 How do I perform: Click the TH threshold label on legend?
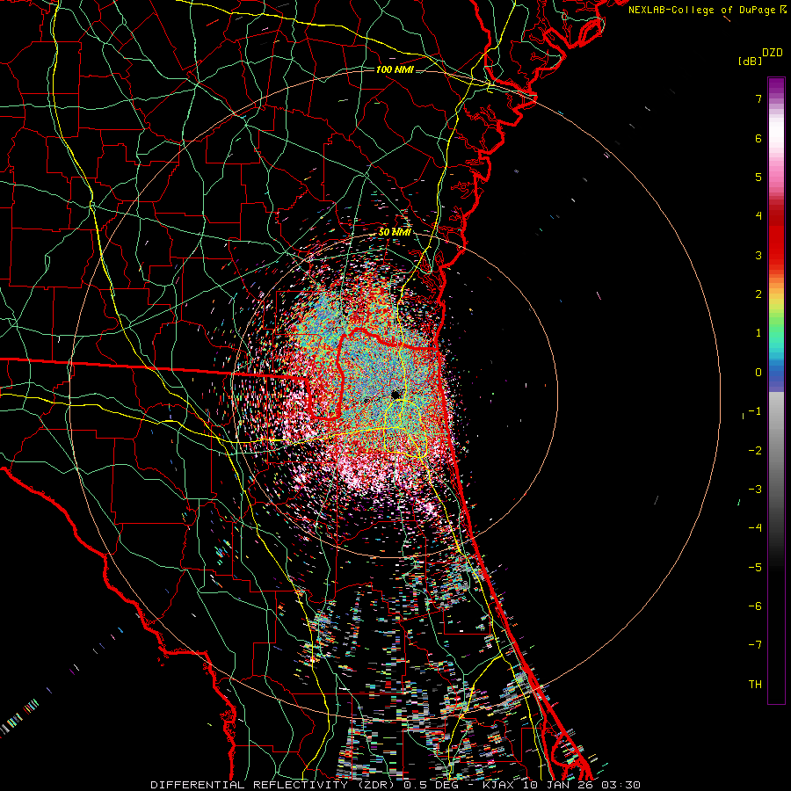[755, 684]
